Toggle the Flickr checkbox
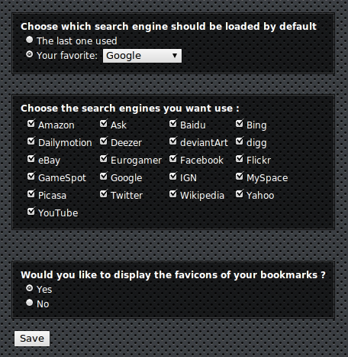348x357 pixels. click(240, 159)
